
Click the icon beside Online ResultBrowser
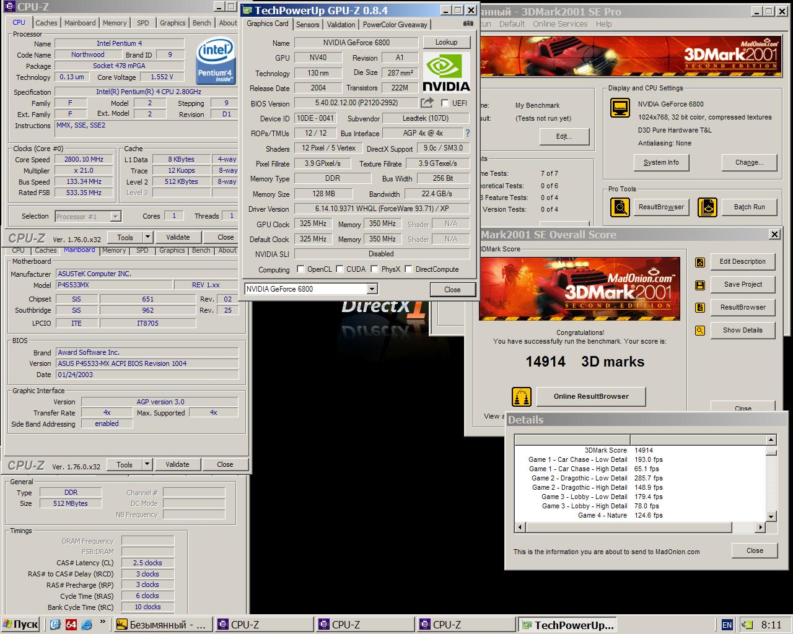point(522,397)
